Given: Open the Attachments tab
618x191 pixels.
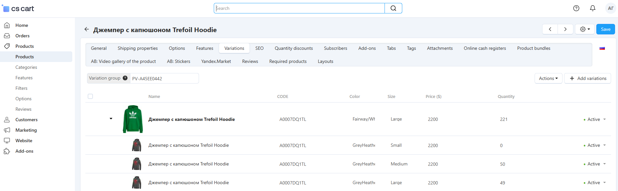Looking at the screenshot, I should 440,48.
